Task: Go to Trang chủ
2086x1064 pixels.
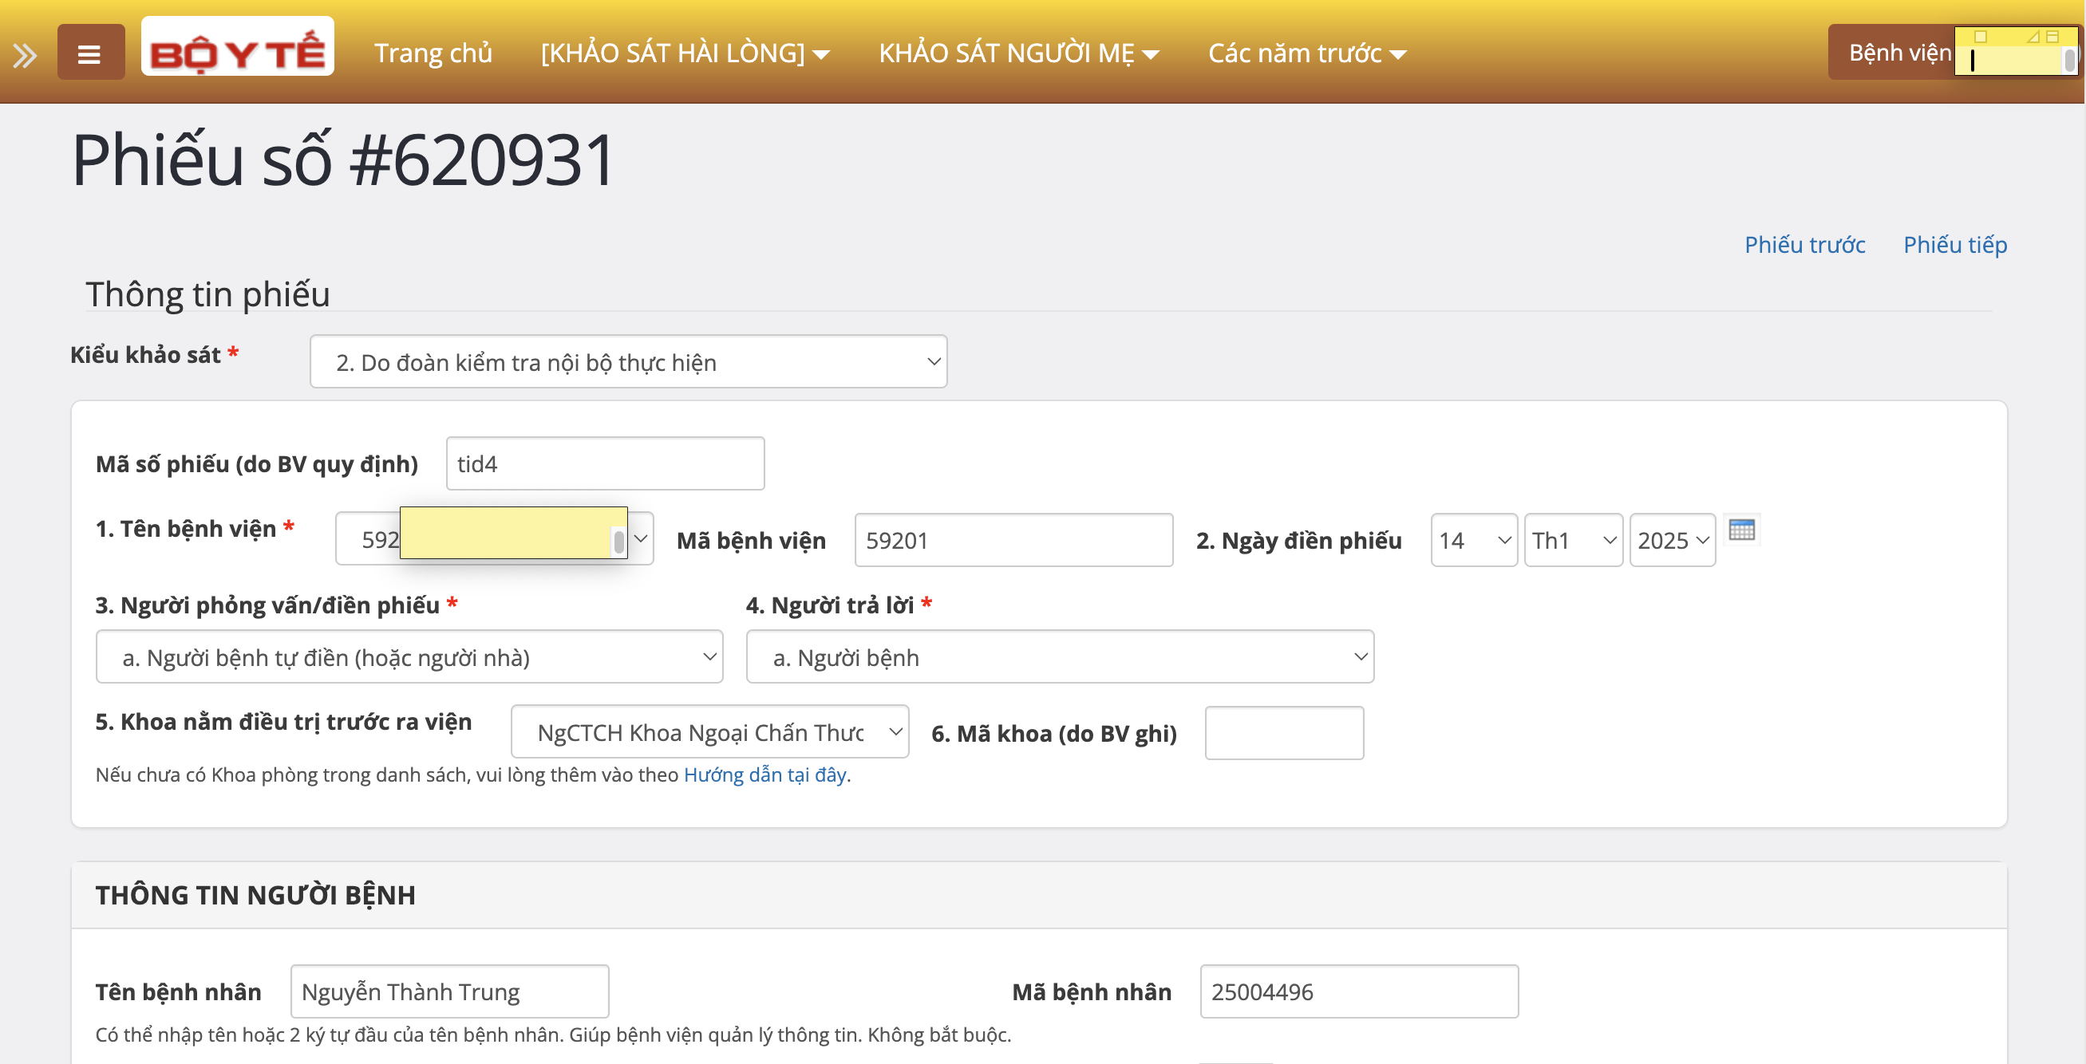Action: coord(433,53)
